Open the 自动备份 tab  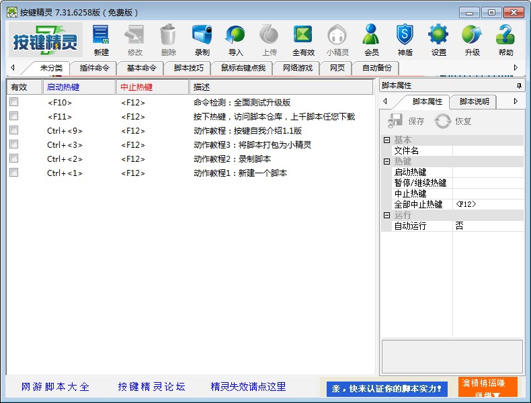[376, 68]
